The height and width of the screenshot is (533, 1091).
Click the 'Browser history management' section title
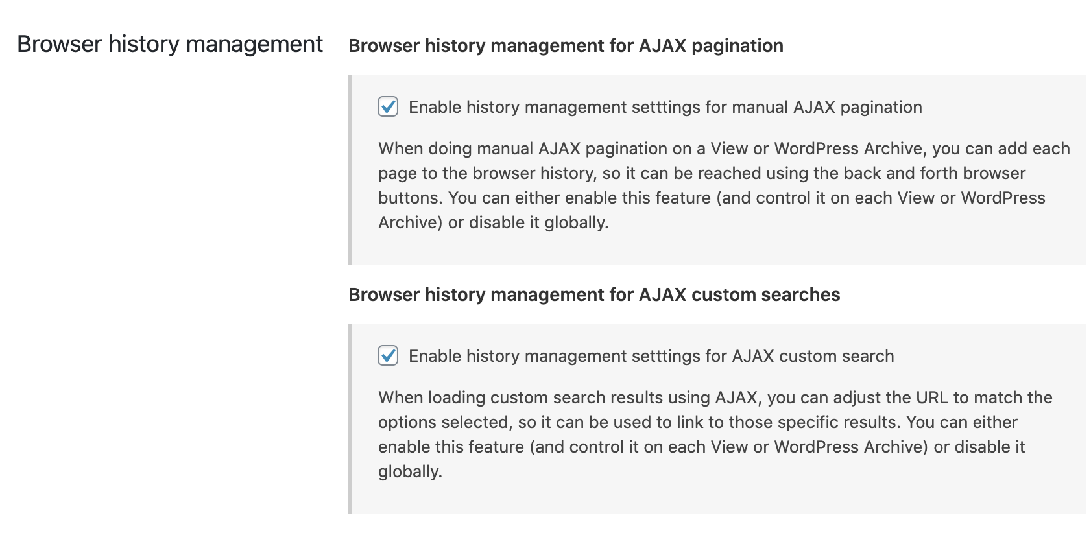(x=170, y=44)
